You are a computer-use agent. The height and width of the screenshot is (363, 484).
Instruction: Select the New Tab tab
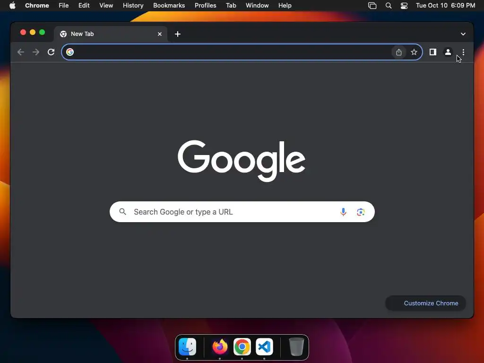coord(111,34)
